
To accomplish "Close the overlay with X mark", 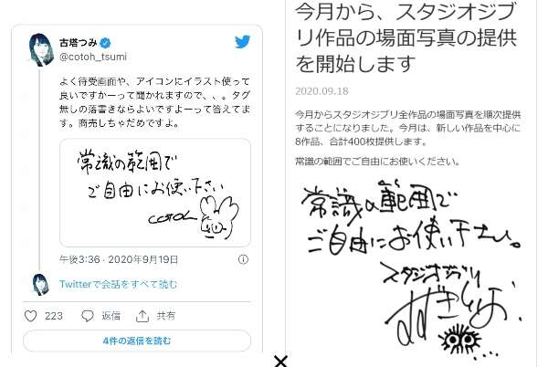I will pyautogui.click(x=280, y=361).
